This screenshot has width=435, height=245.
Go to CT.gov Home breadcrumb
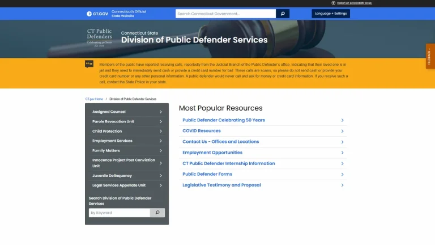point(94,99)
